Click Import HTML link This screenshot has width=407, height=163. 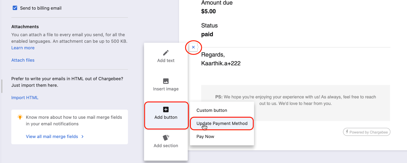click(25, 98)
